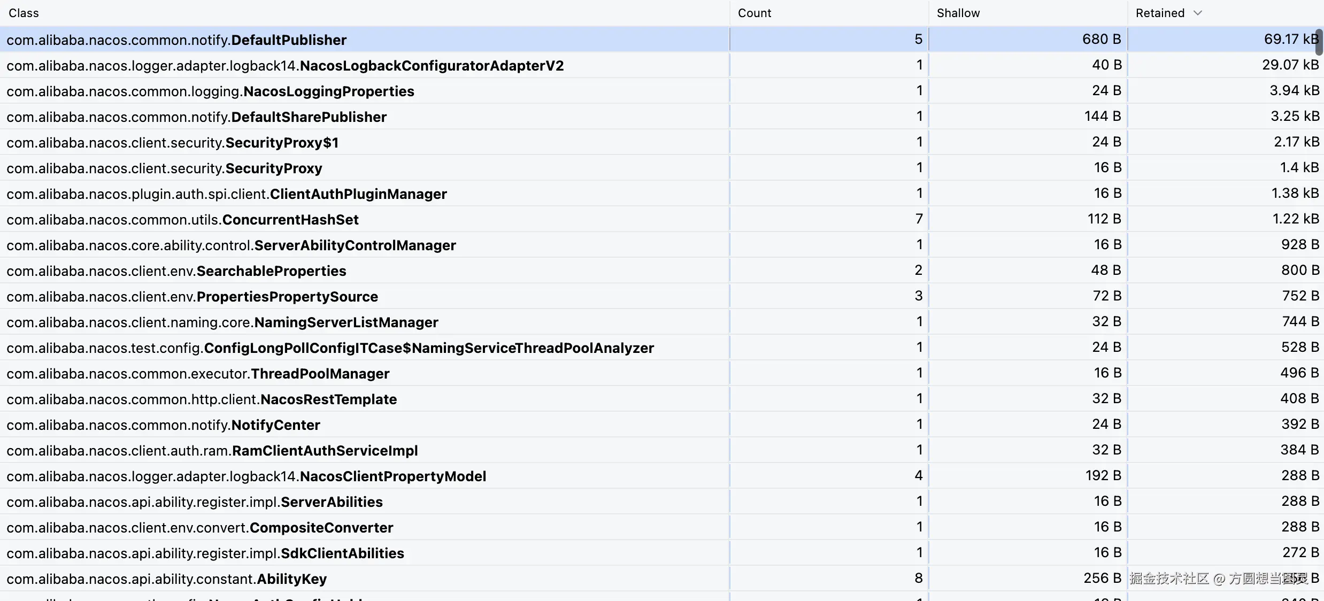This screenshot has width=1324, height=601.
Task: Click the 192 B shallow value
Action: pyautogui.click(x=1103, y=475)
